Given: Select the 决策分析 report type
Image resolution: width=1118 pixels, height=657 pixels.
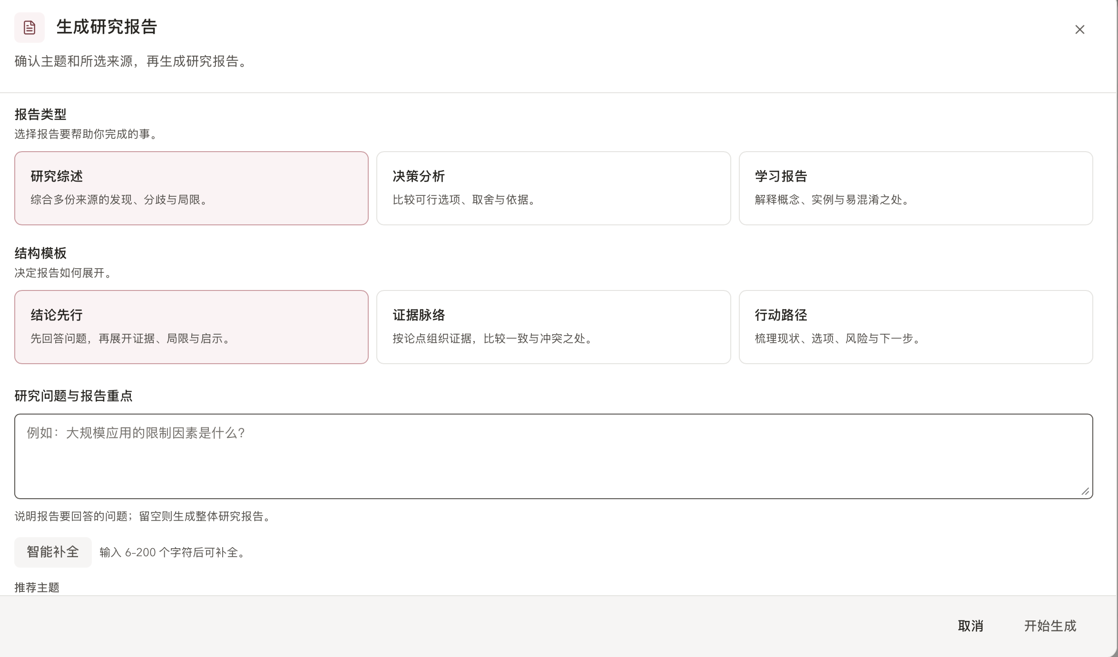Looking at the screenshot, I should coord(553,188).
